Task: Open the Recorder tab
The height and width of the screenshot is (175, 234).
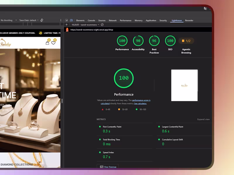Action: (x=189, y=20)
